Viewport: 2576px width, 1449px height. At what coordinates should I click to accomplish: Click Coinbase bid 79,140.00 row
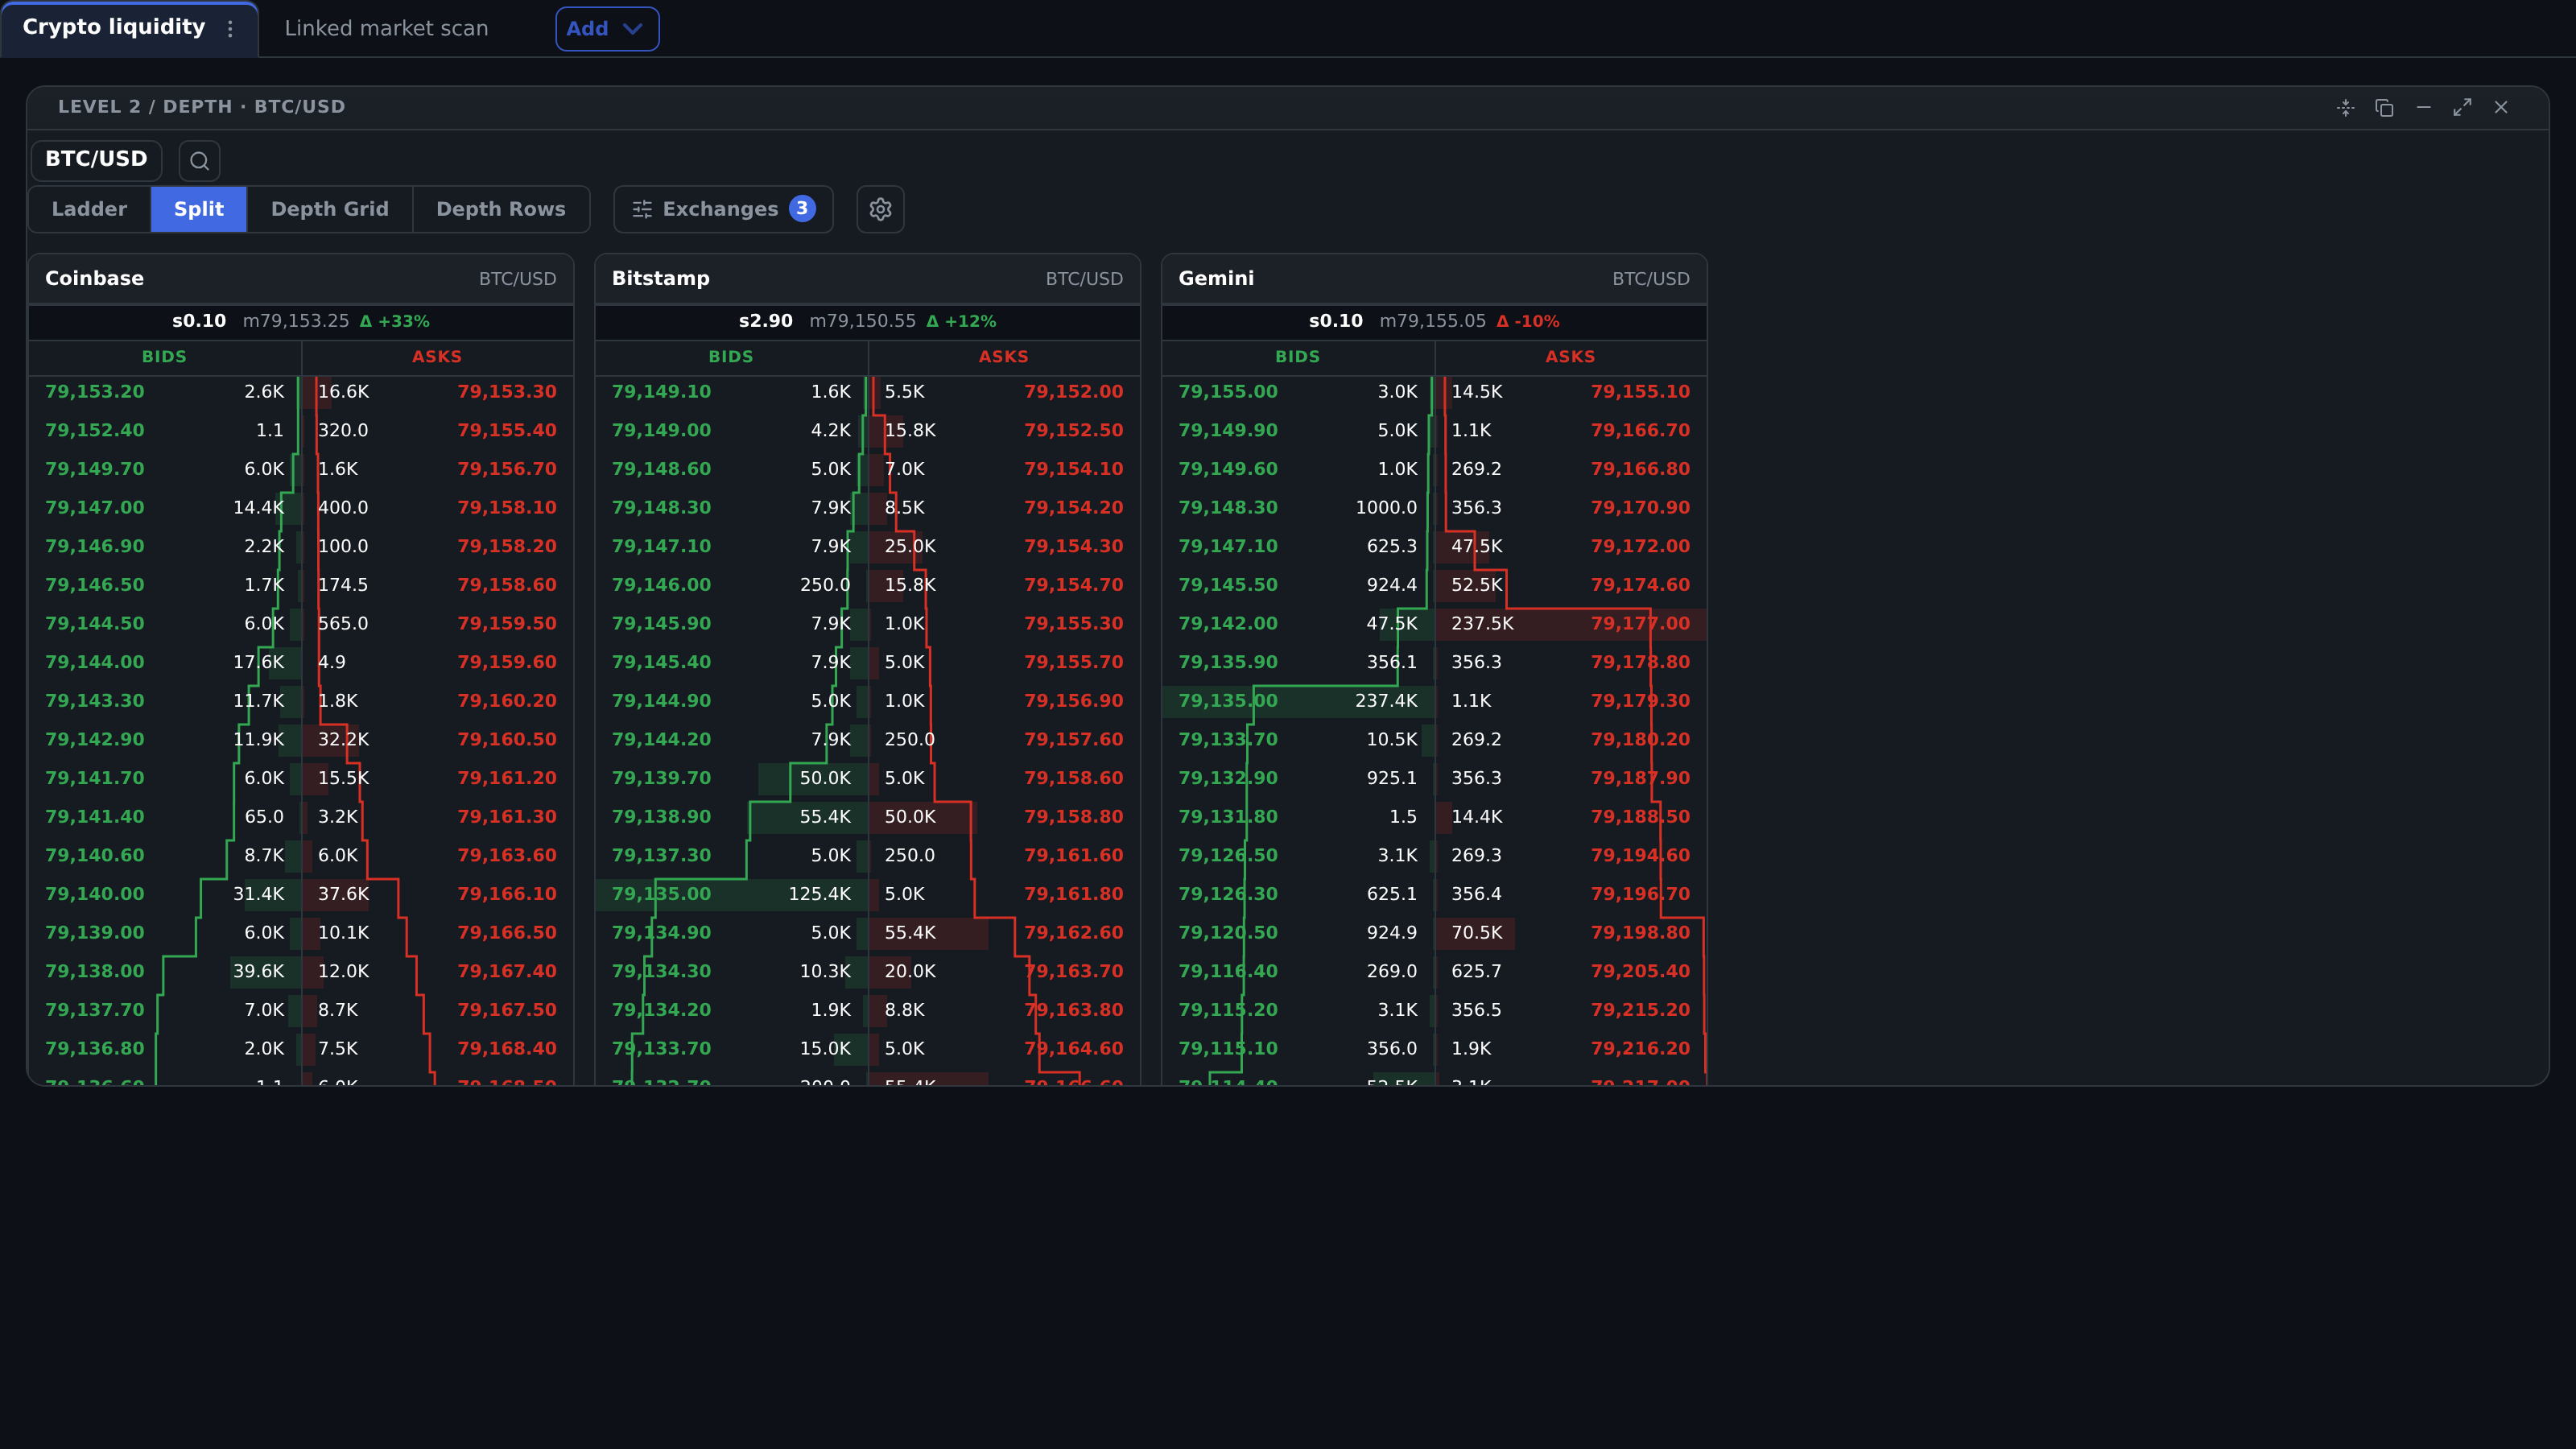[165, 894]
